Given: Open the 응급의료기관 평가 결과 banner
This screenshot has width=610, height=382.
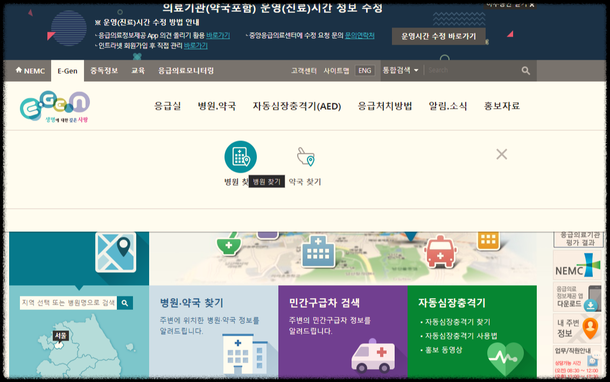Looking at the screenshot, I should (x=578, y=239).
